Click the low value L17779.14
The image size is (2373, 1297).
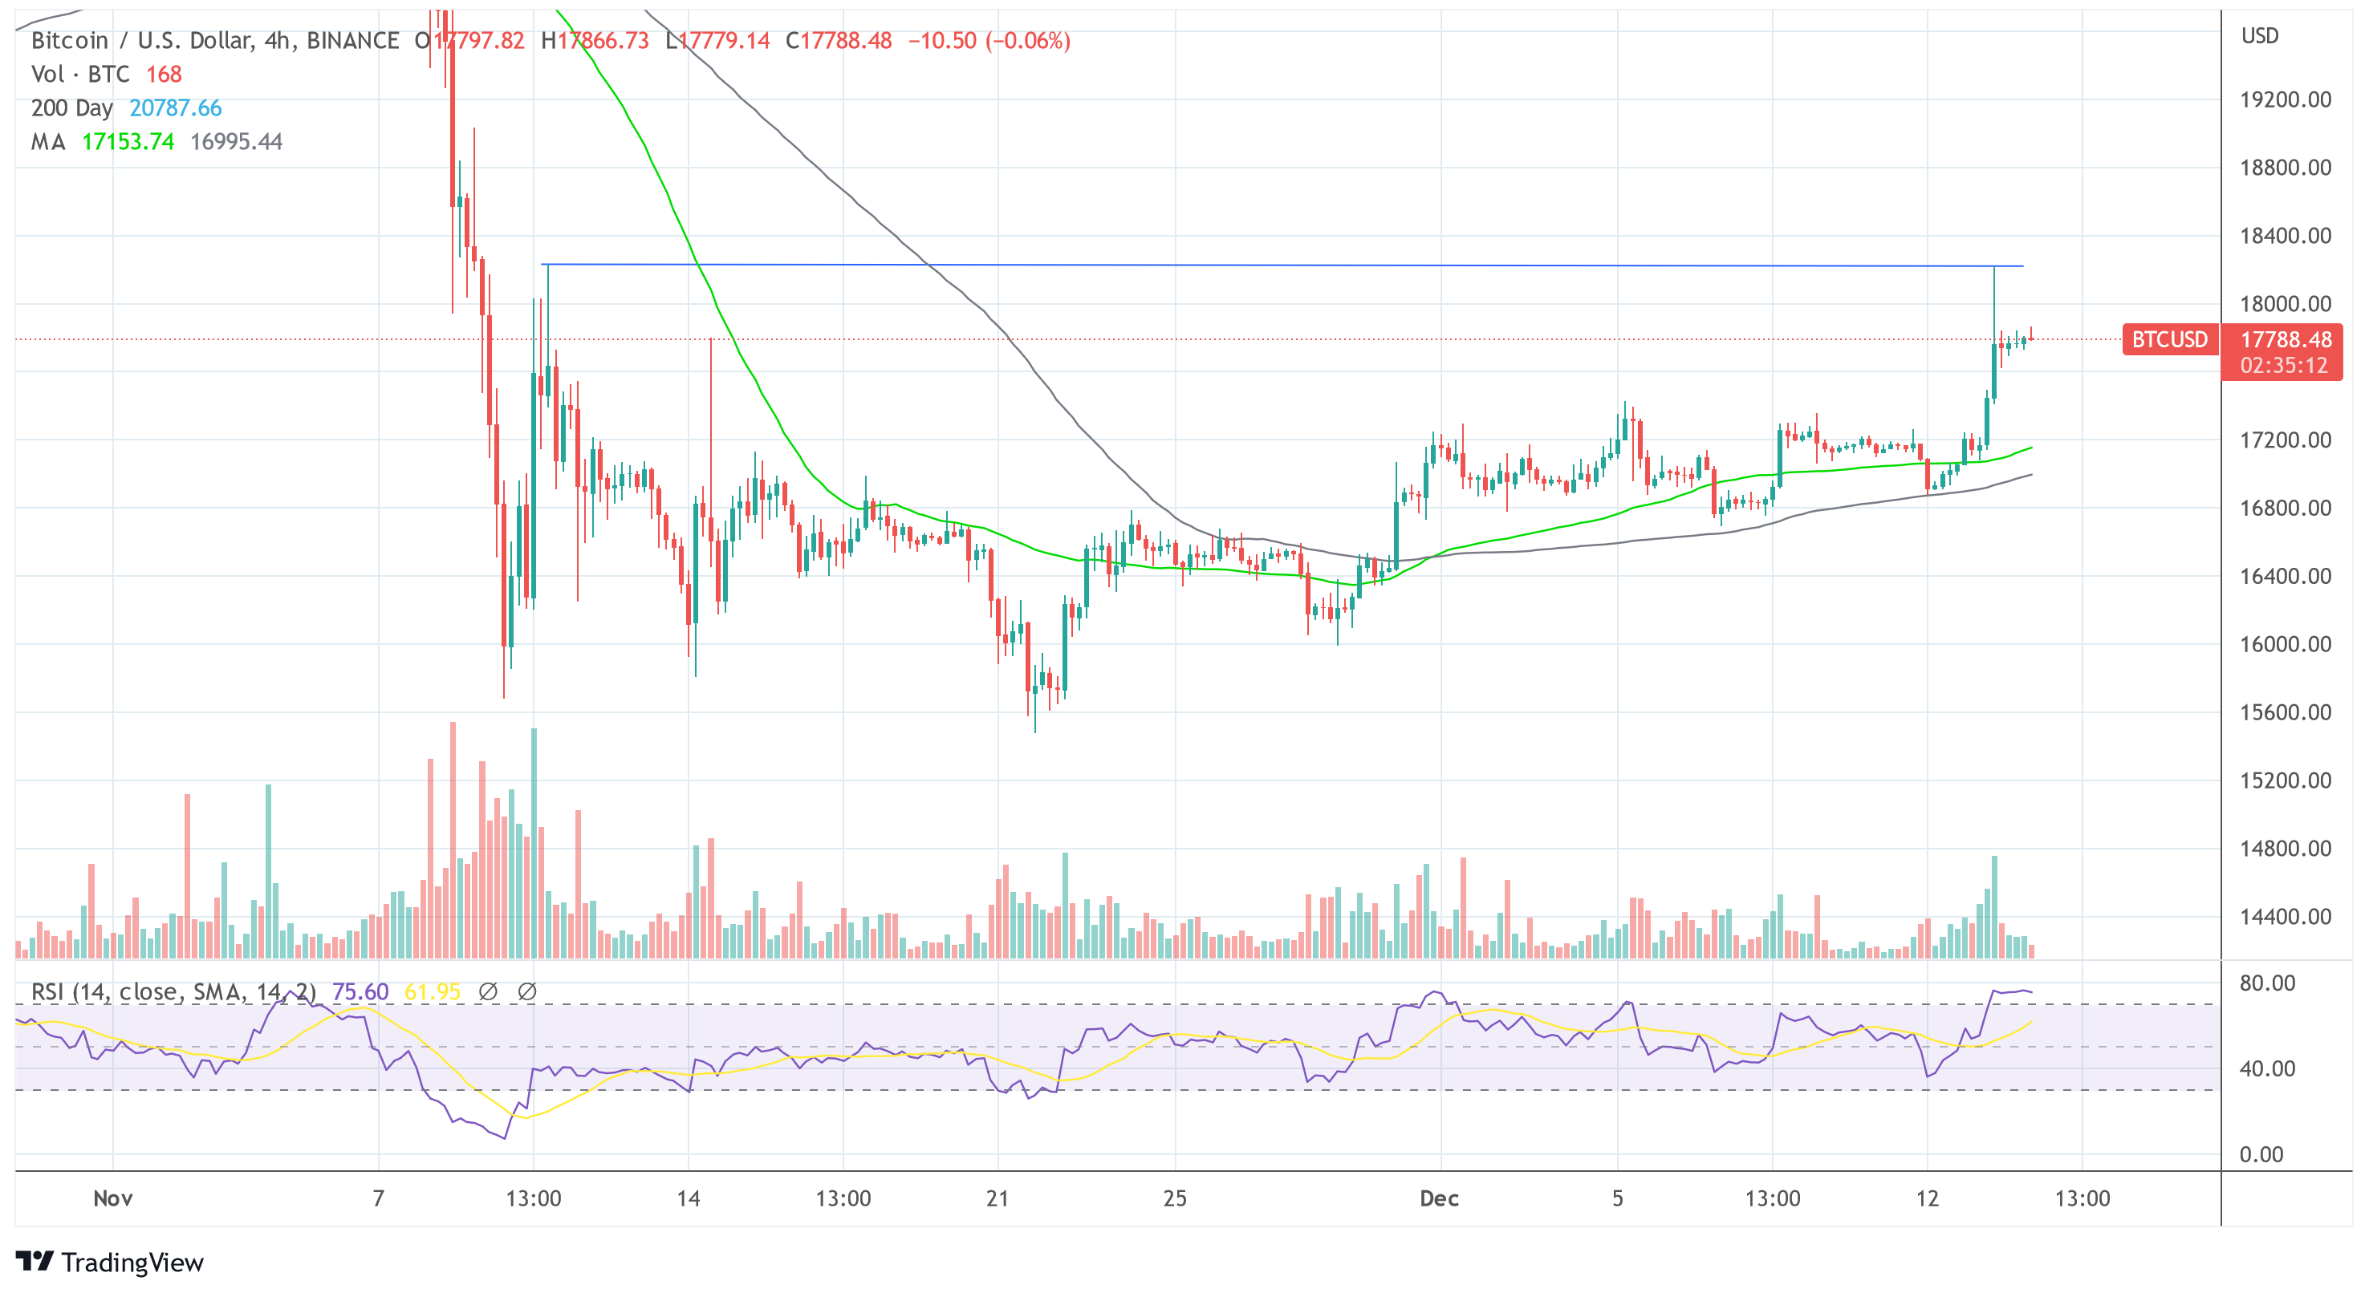(x=717, y=40)
